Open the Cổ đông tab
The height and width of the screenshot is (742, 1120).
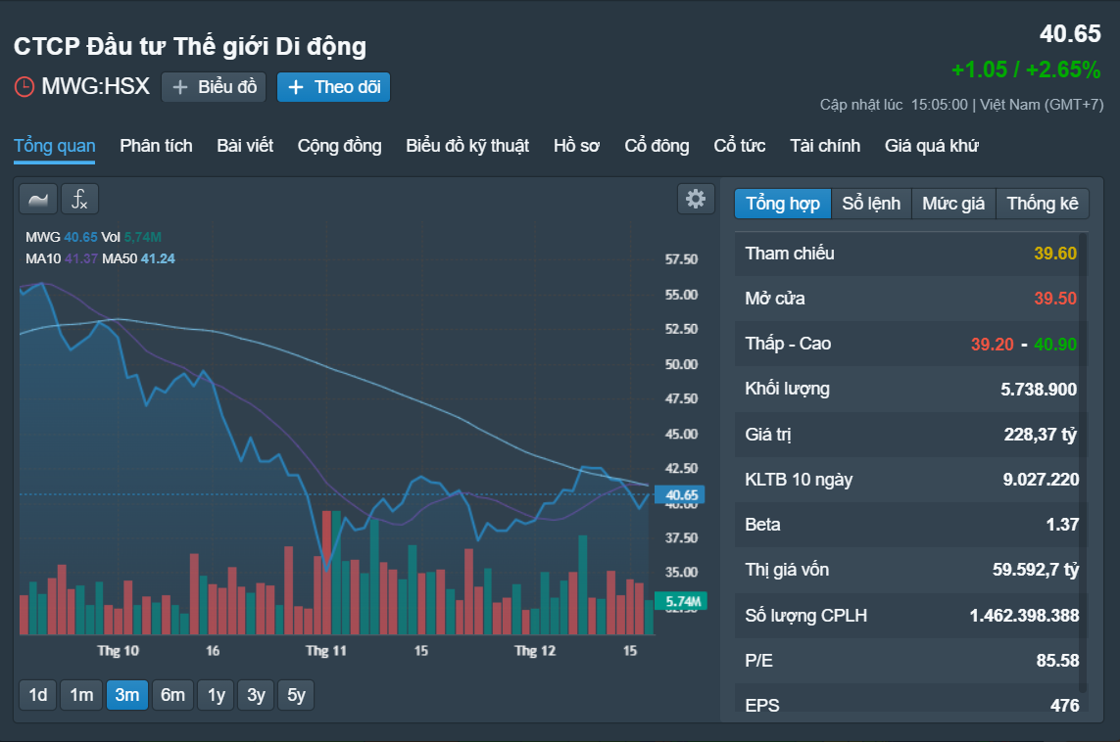coord(657,146)
